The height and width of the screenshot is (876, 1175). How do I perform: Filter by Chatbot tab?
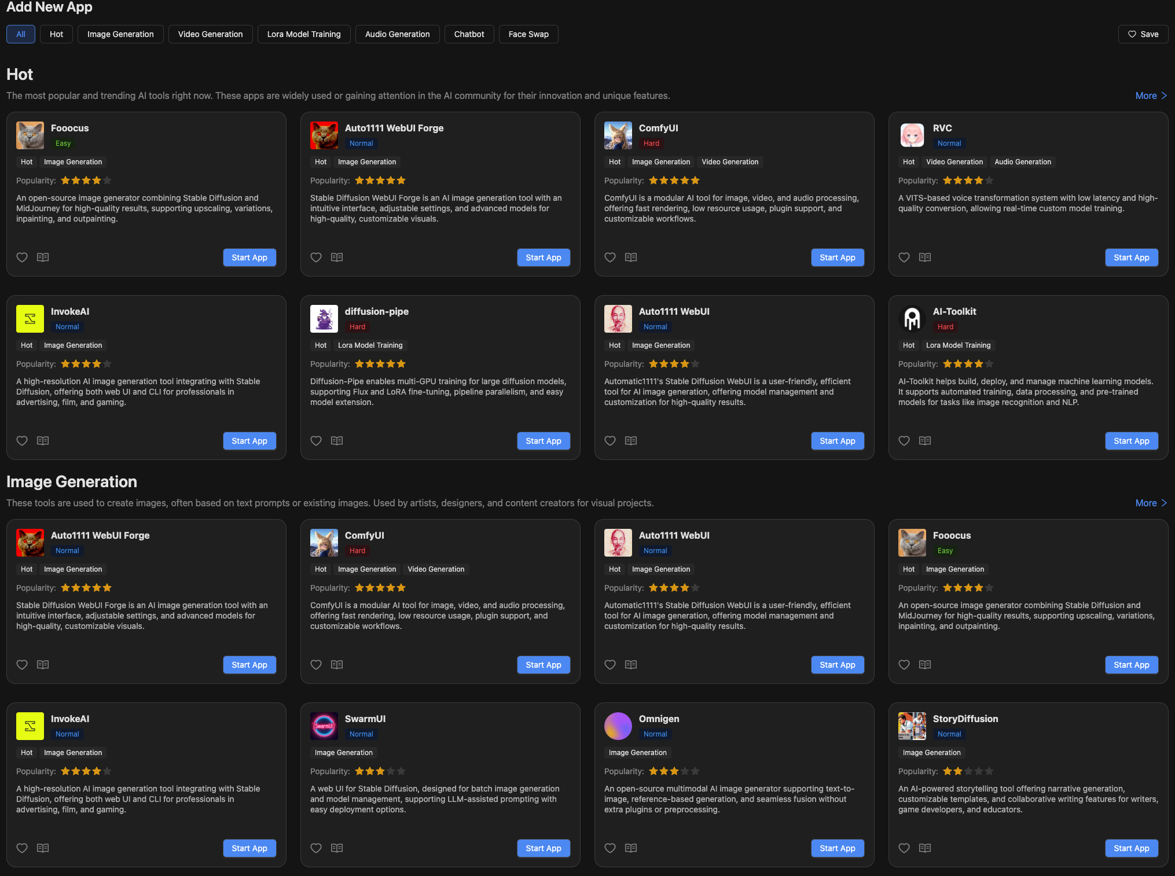[x=469, y=34]
